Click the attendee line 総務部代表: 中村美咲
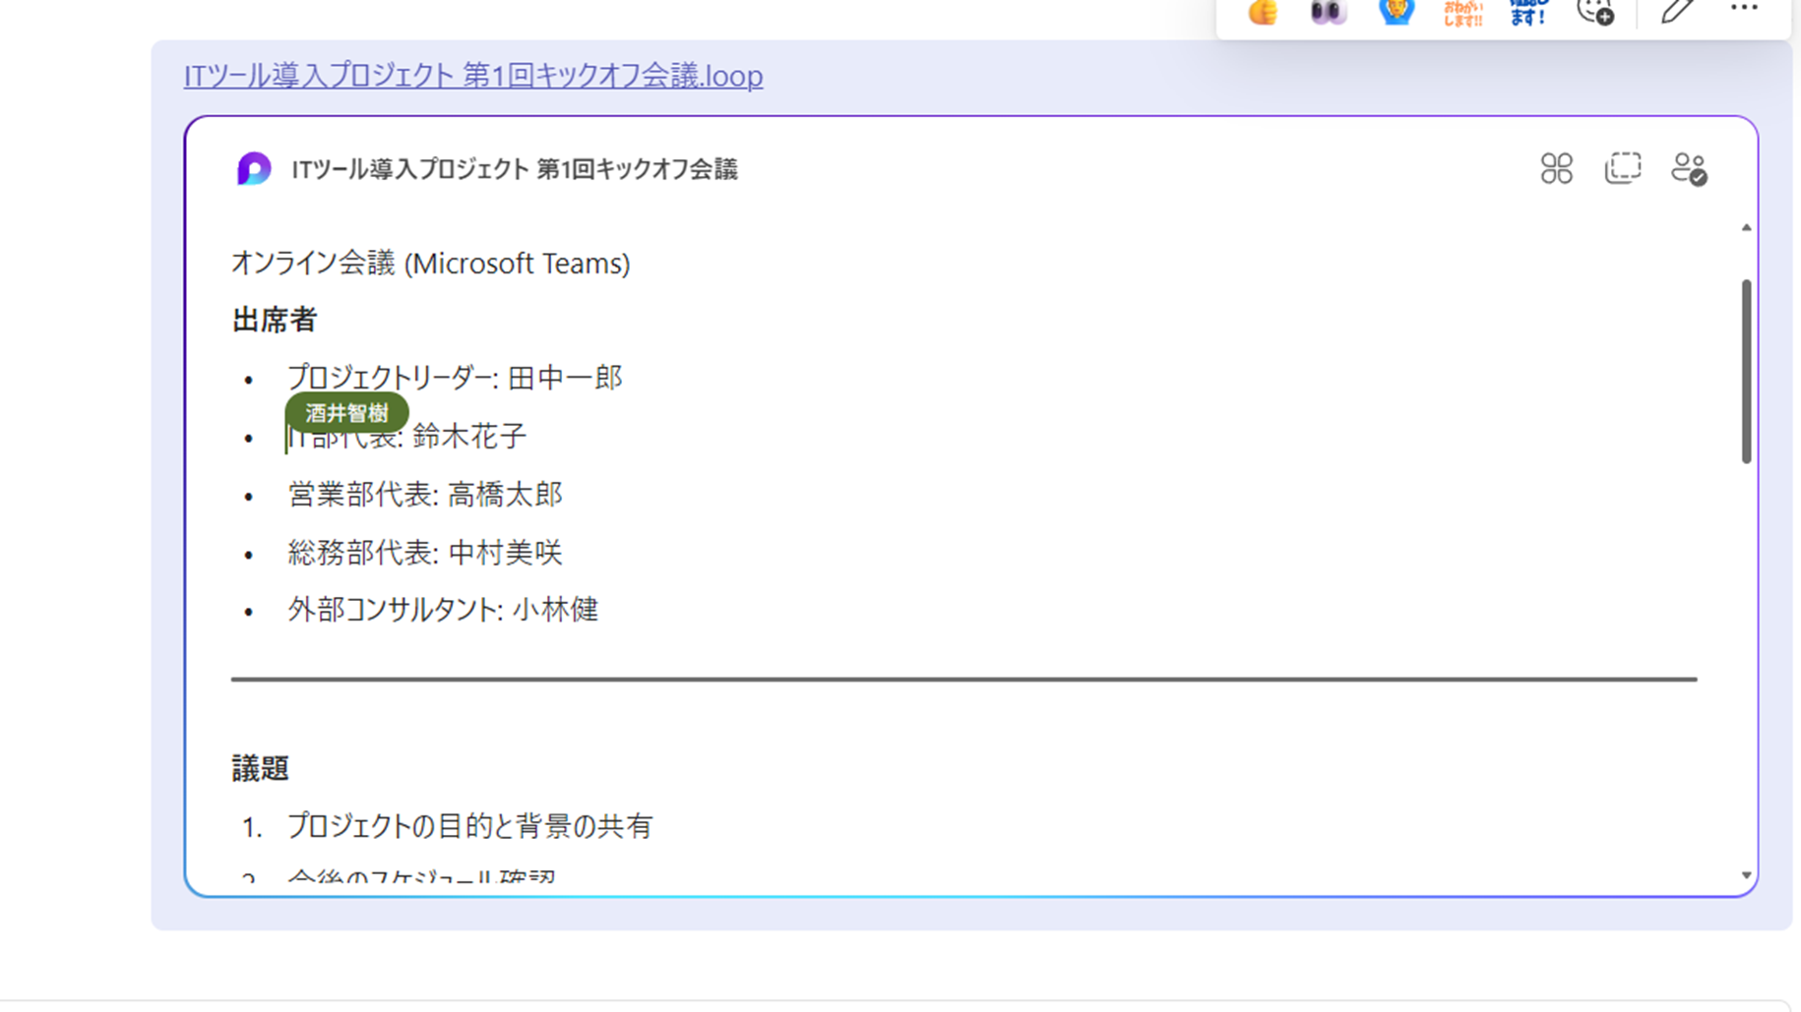Screen dimensions: 1801x1012 click(425, 552)
